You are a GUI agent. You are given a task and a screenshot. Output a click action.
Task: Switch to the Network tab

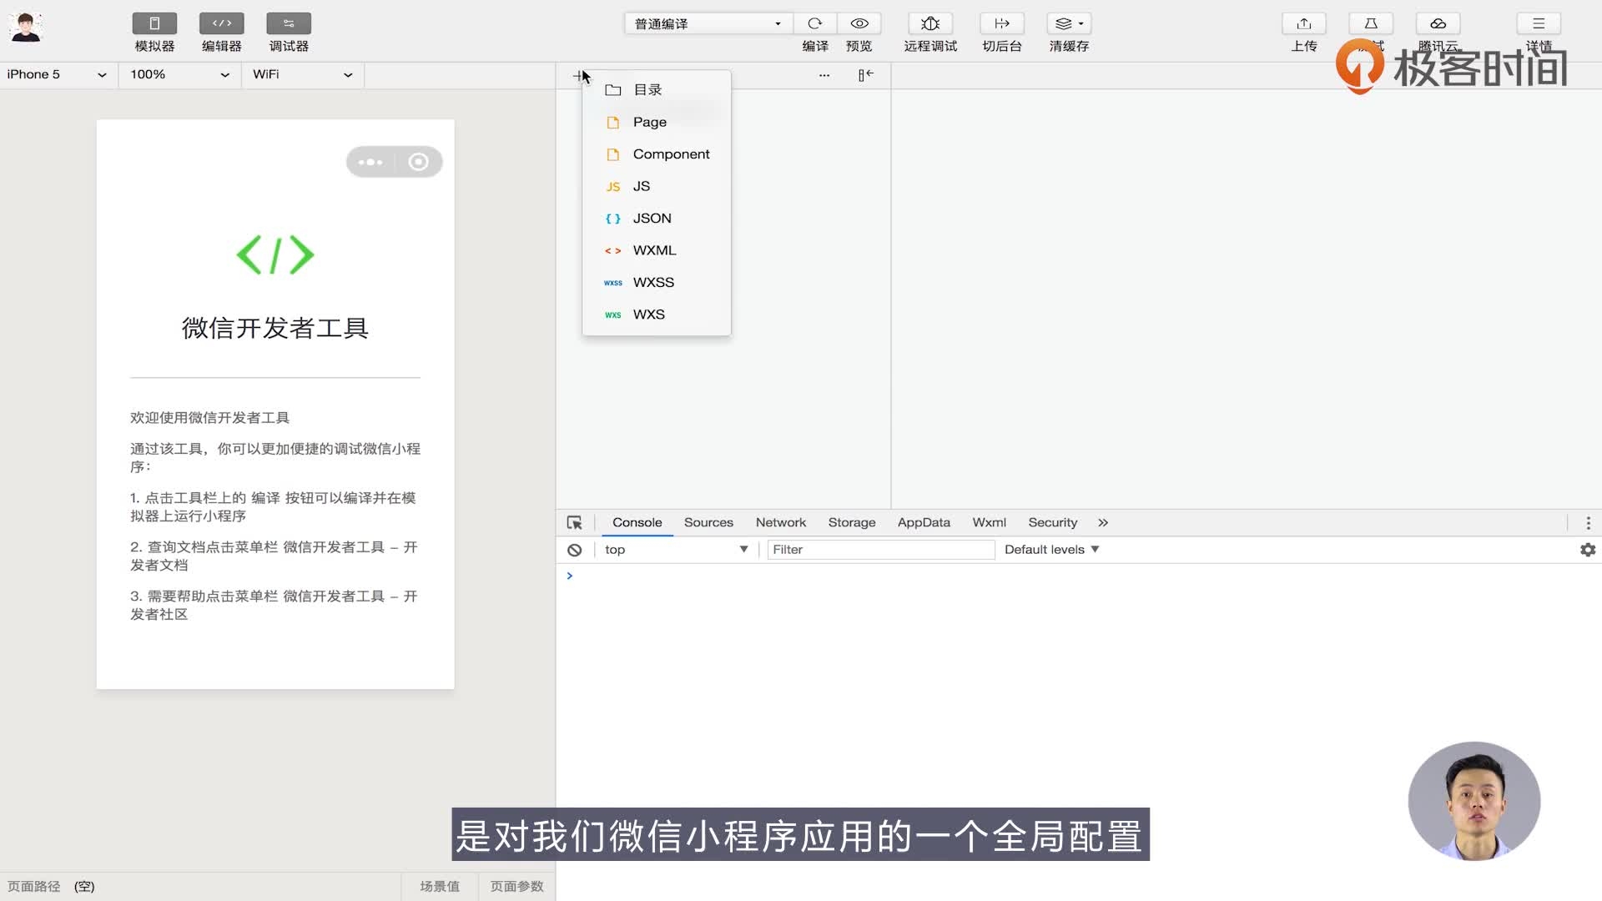pyautogui.click(x=780, y=522)
